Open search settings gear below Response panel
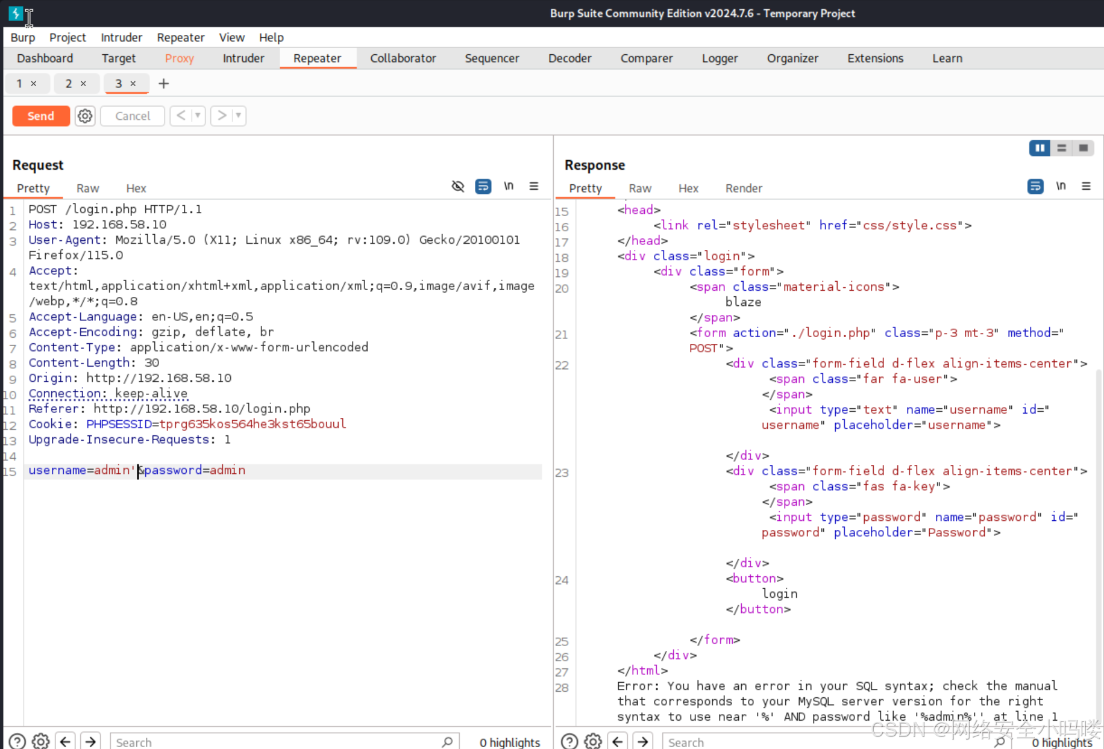Screen dimensions: 1104x749 (x=593, y=741)
